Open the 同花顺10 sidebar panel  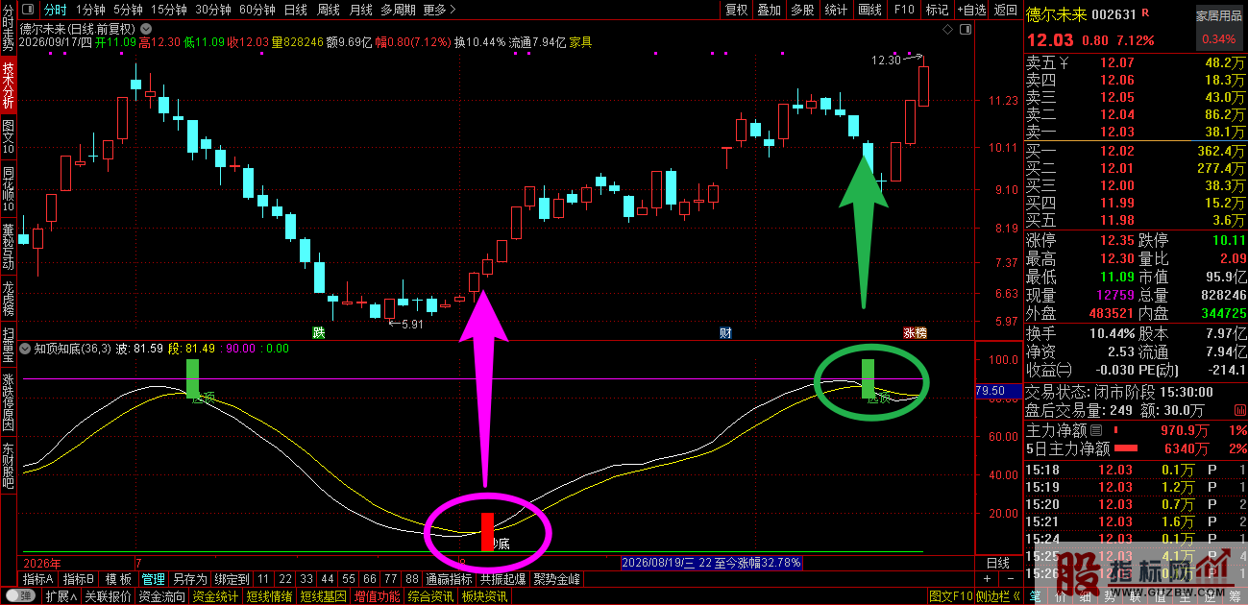click(9, 188)
